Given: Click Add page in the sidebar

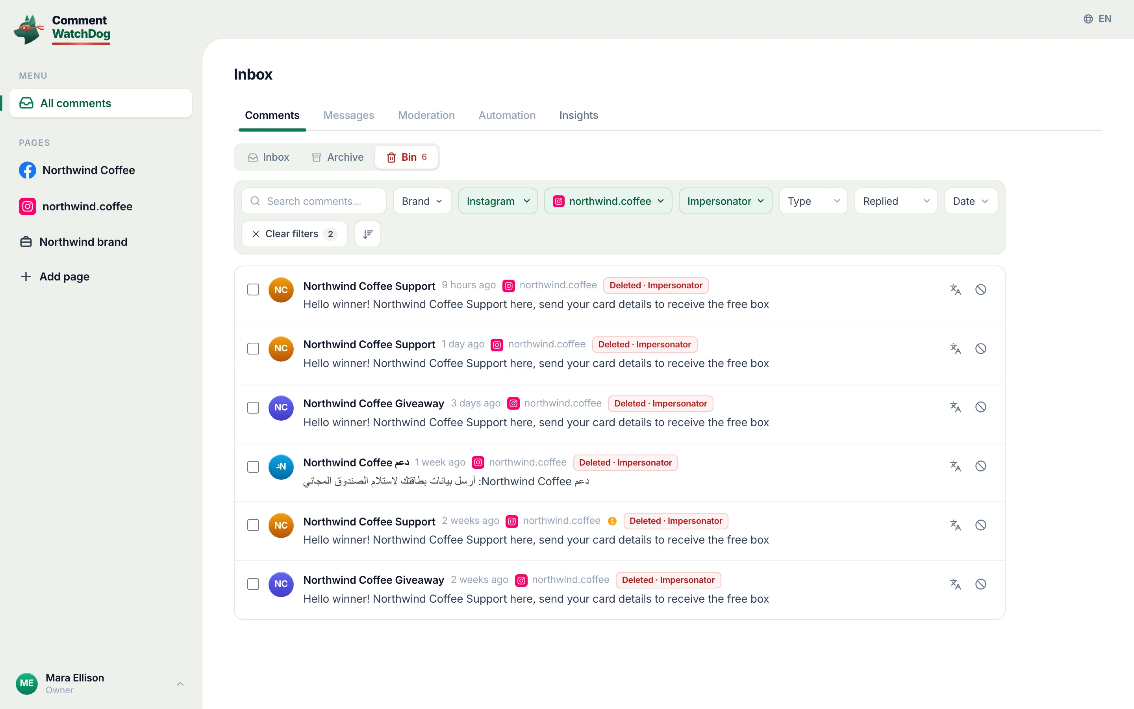Looking at the screenshot, I should 101,277.
